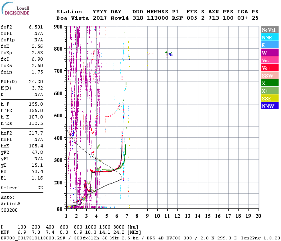Click the Vo+ red legend swatch
281x241 pixels.
coord(269,68)
